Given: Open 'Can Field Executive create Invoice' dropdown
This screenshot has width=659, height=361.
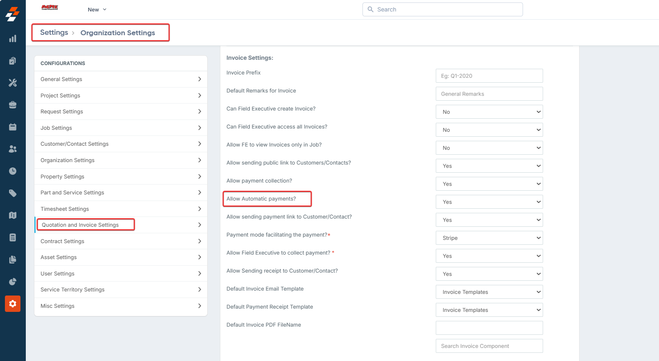Looking at the screenshot, I should (489, 112).
